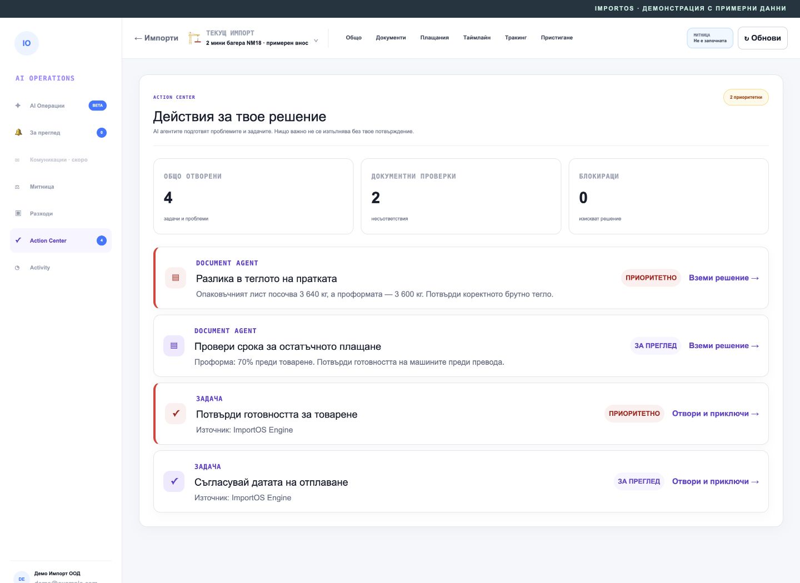This screenshot has width=800, height=583.
Task: Click the Обнови refresh button
Action: click(763, 38)
